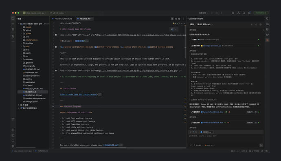Open the Project tool window icon
Viewport: 281px width, 161px height.
click(13, 18)
